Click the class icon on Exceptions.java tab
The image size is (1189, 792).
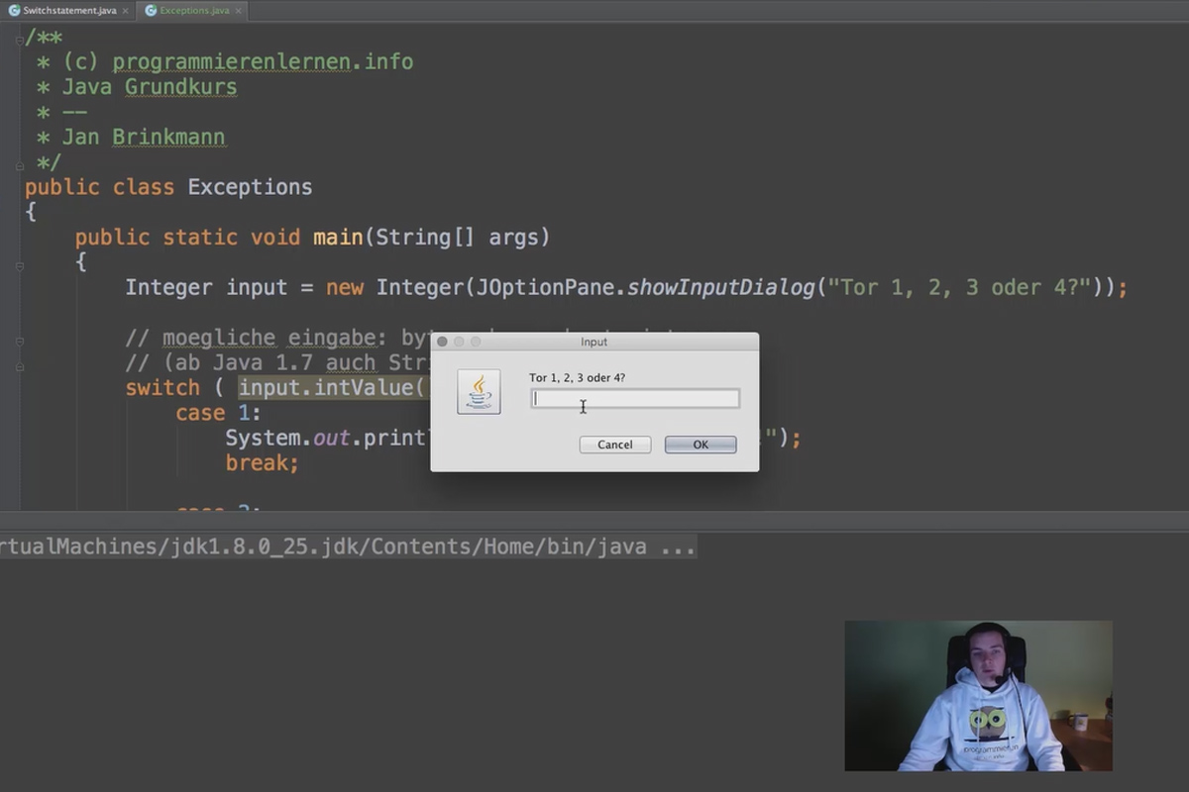tap(151, 11)
